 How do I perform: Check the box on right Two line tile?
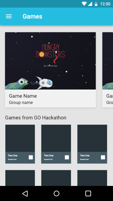point(103,157)
